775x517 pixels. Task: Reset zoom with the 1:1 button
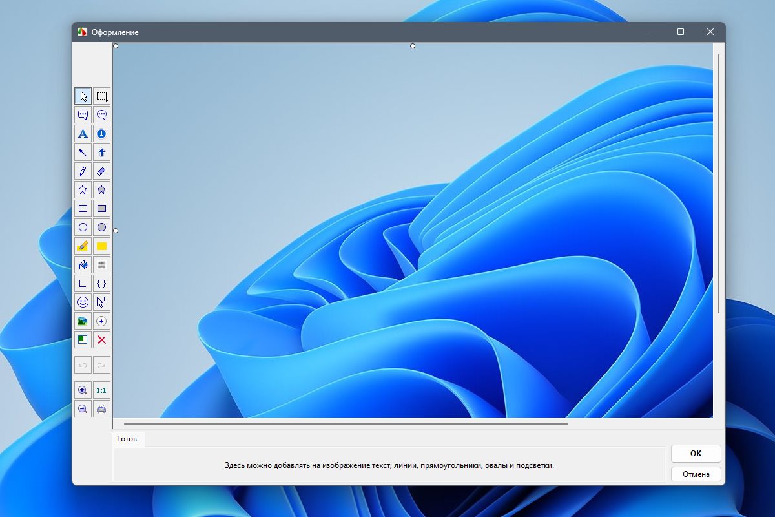[101, 390]
